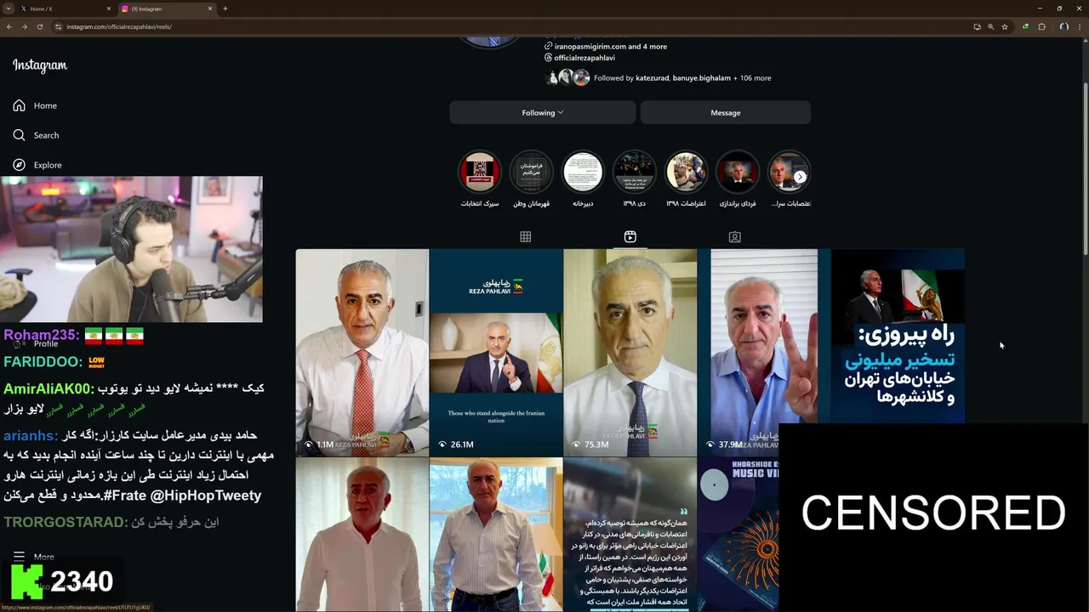
Task: Open the اعتراضات ۱۳۹۸ highlight
Action: click(x=686, y=179)
